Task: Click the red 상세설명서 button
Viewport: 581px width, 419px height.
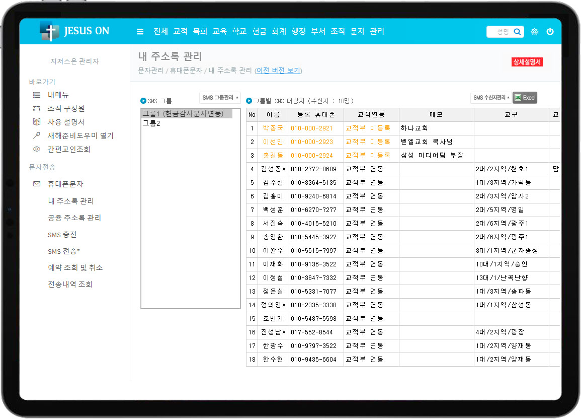Action: tap(527, 62)
